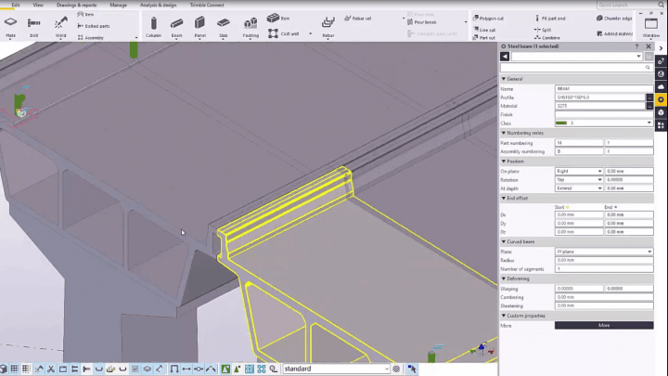668x376 pixels.
Task: Click the Pour break command
Action: (422, 22)
